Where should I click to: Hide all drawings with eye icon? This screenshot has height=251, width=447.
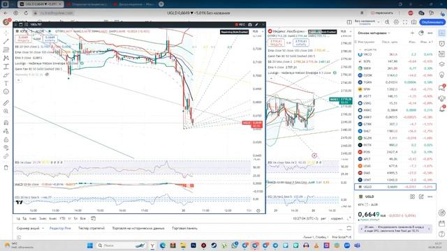click(x=6, y=148)
